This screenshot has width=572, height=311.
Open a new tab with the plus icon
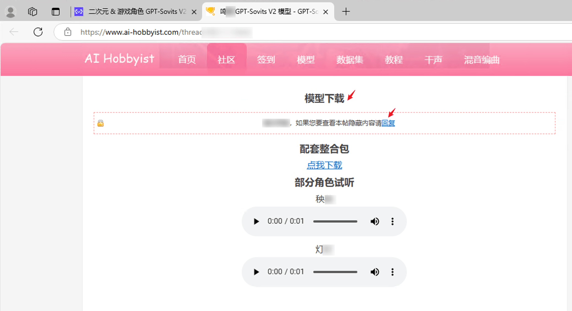[x=346, y=12]
